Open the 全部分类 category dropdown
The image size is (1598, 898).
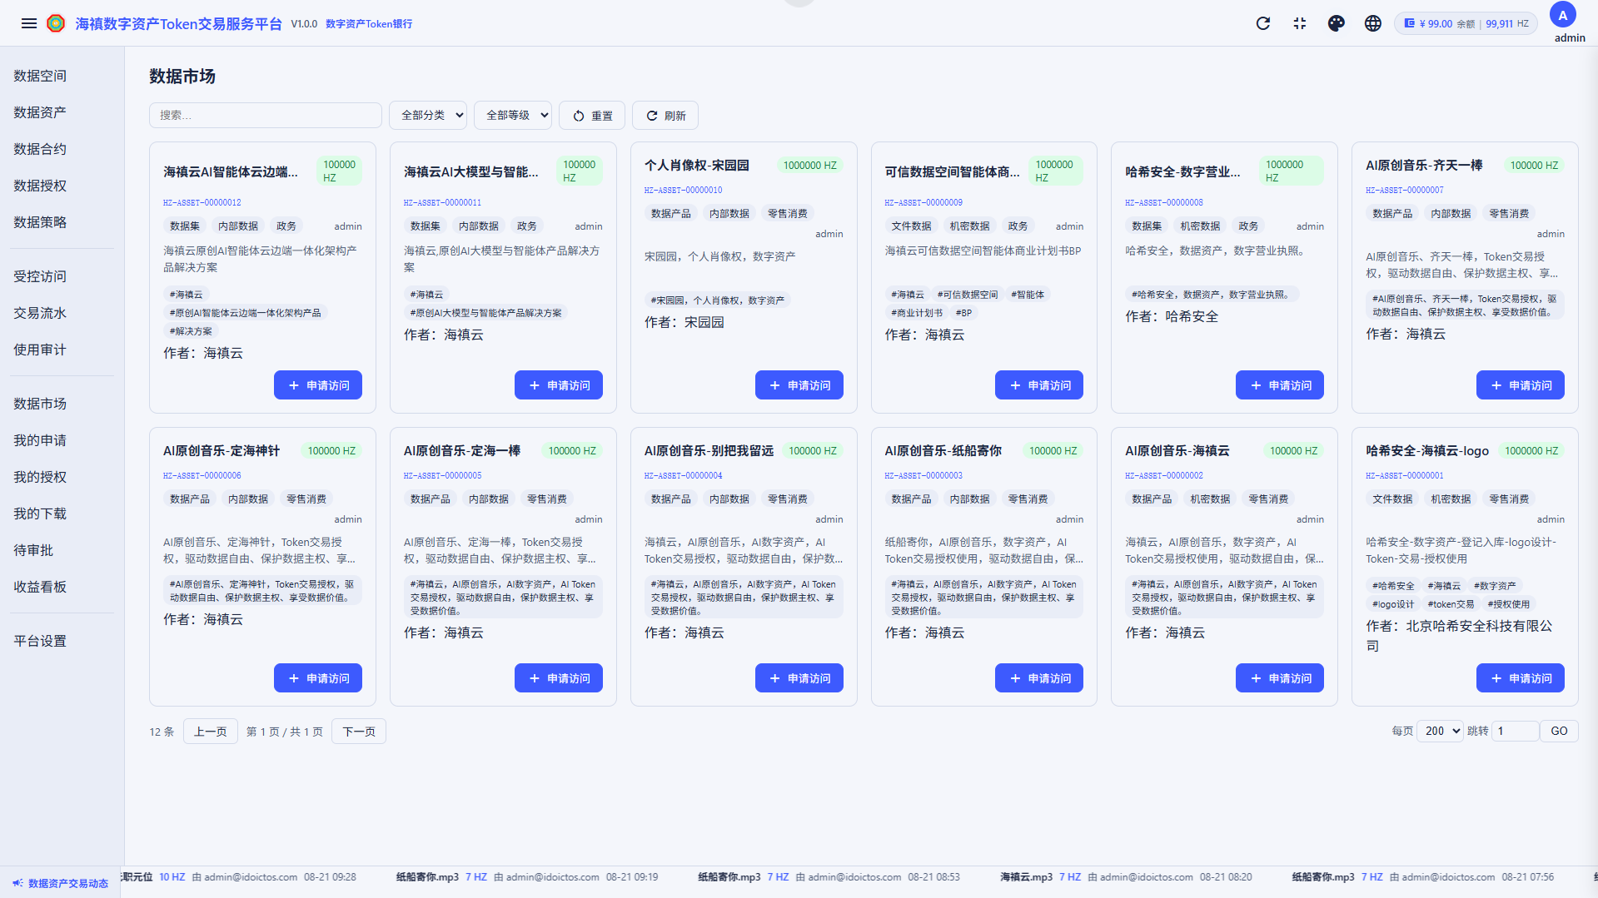(428, 116)
